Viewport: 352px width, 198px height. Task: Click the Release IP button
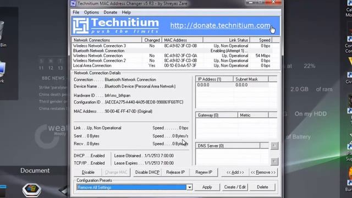click(175, 172)
